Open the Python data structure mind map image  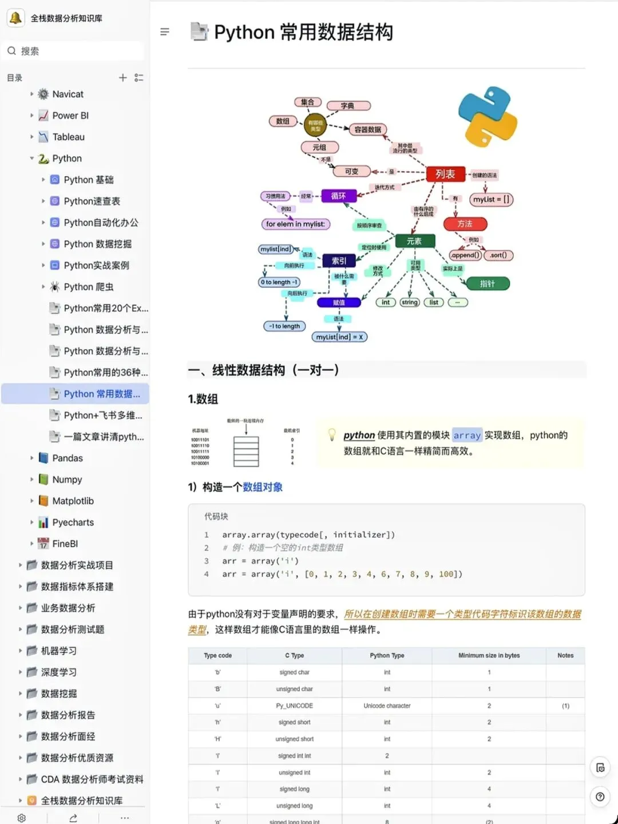[388, 213]
